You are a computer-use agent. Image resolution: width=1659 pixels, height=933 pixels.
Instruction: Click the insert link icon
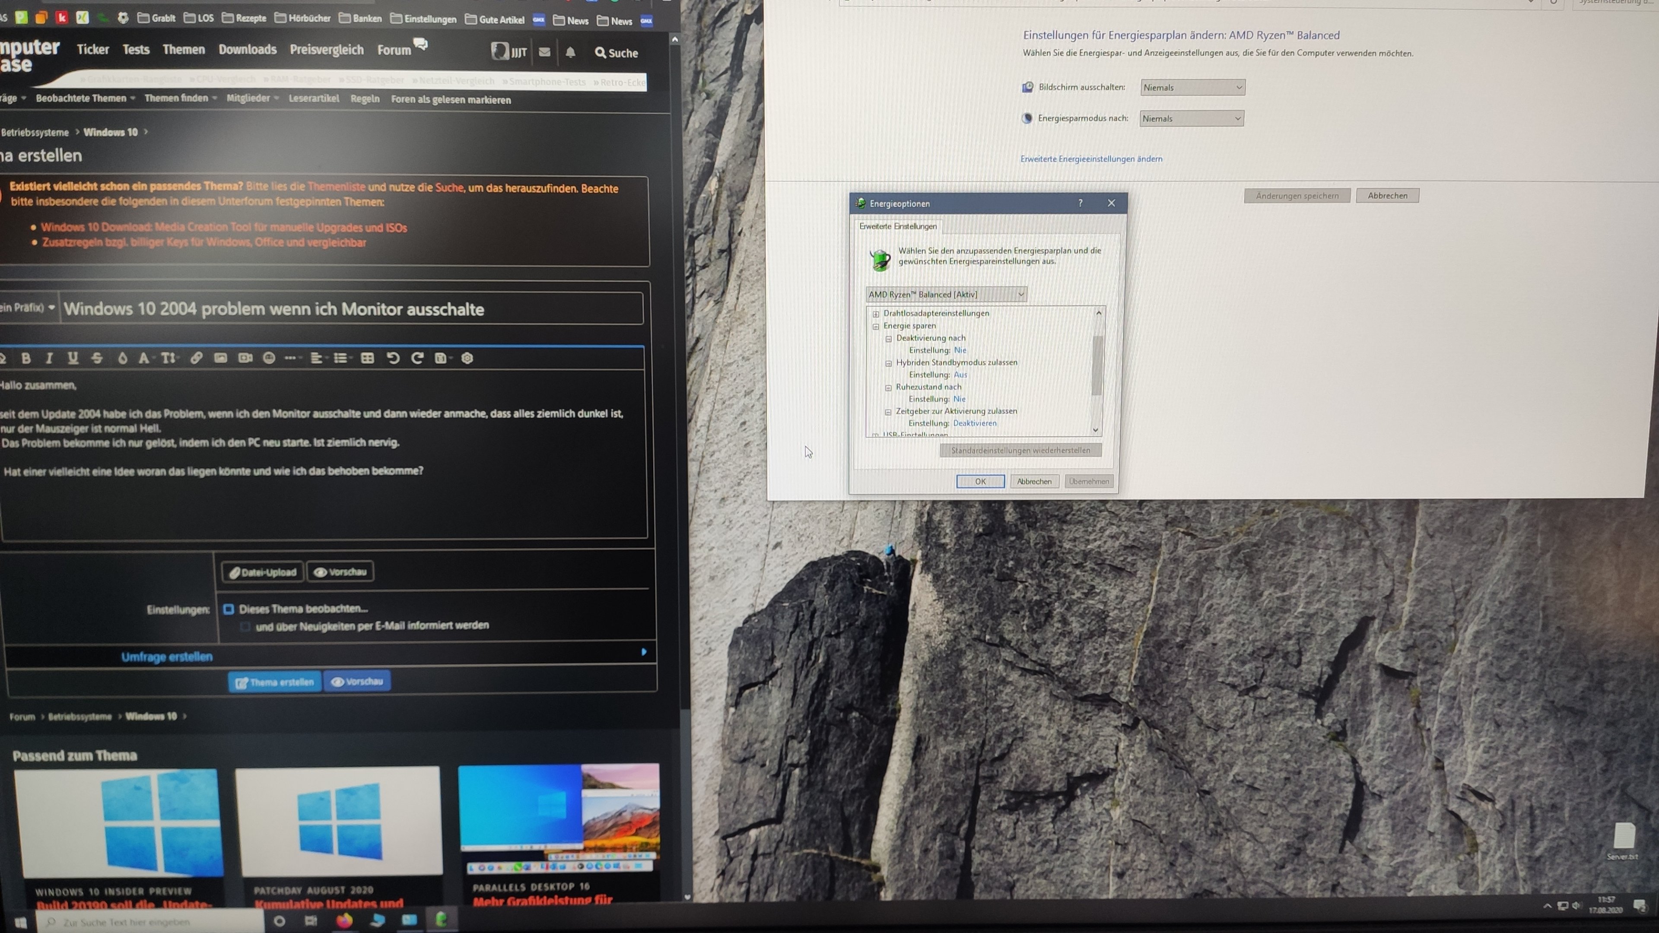click(x=196, y=358)
